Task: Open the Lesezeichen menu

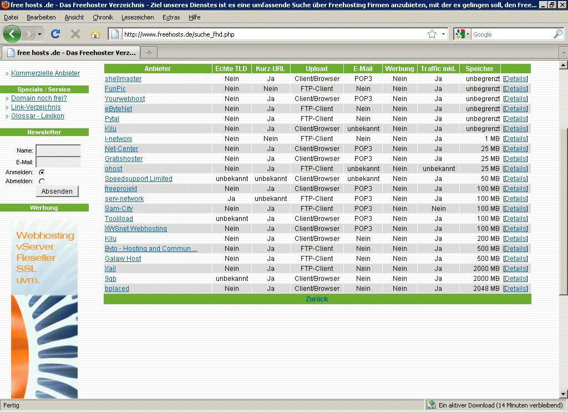Action: pos(138,17)
